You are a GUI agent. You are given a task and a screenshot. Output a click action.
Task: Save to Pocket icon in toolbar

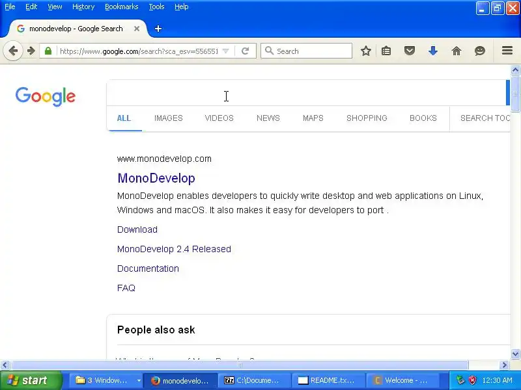pyautogui.click(x=410, y=51)
